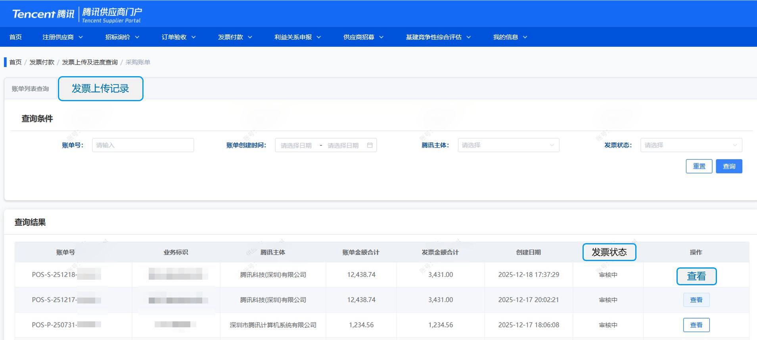The image size is (757, 340).
Task: Click the 账单号 column header
Action: pos(65,252)
